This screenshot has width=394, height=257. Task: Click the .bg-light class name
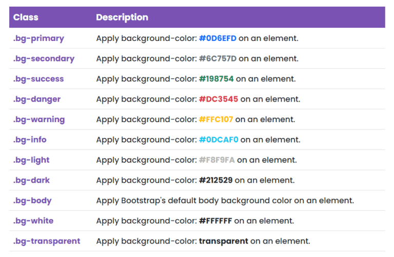[x=31, y=160]
